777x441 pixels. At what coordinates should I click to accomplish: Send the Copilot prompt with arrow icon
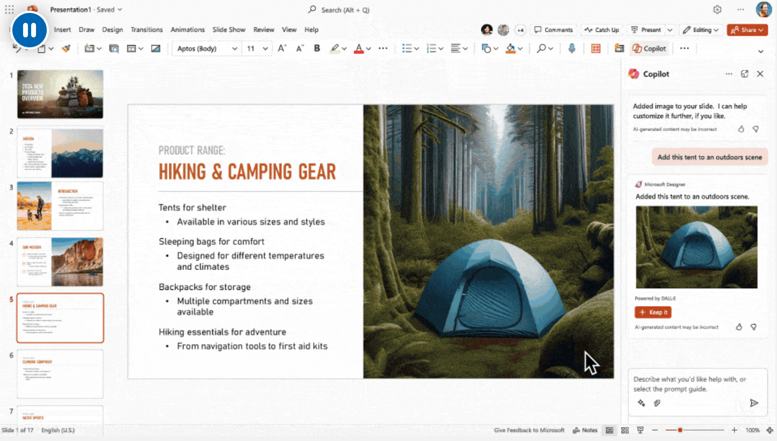pos(754,403)
